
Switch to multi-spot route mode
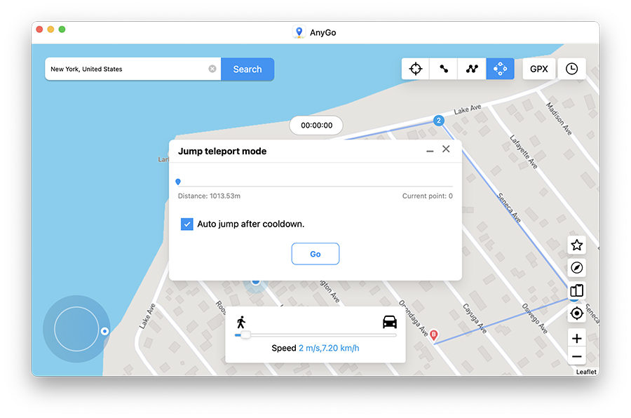click(471, 68)
